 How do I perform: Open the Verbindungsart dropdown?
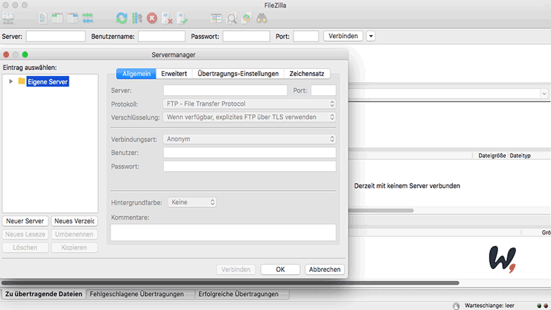249,139
